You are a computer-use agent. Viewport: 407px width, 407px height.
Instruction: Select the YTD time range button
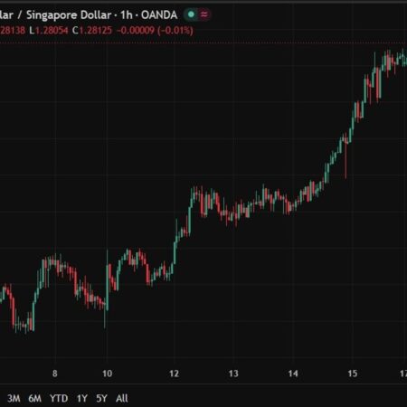[59, 398]
